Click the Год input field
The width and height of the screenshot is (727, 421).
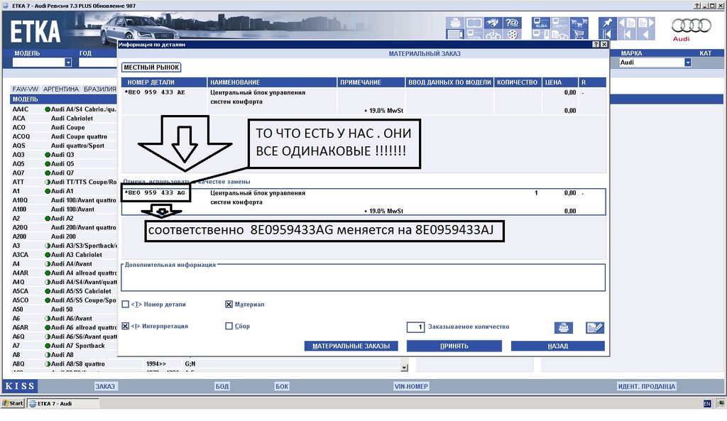pos(97,62)
